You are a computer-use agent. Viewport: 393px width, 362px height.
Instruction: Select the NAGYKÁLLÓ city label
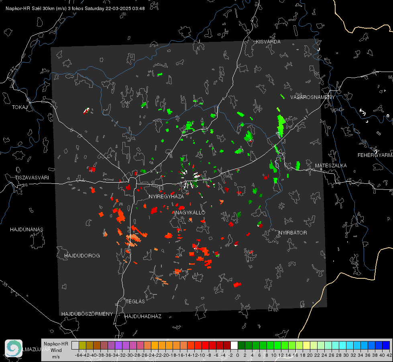pyautogui.click(x=190, y=212)
